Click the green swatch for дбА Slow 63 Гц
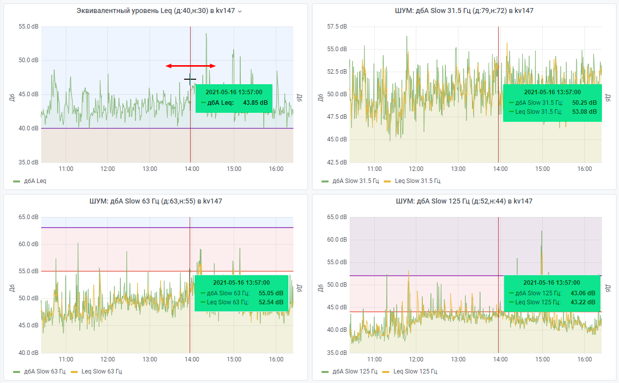The width and height of the screenshot is (619, 383). [17, 371]
